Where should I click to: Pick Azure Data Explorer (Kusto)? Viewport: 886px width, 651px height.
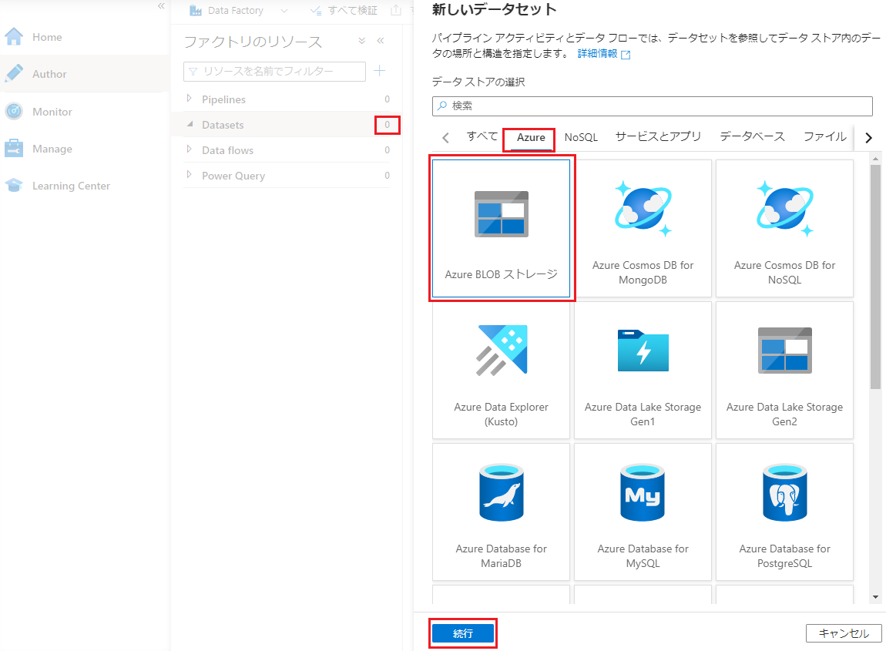point(502,370)
